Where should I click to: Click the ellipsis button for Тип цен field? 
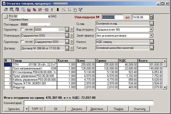coord(152,48)
